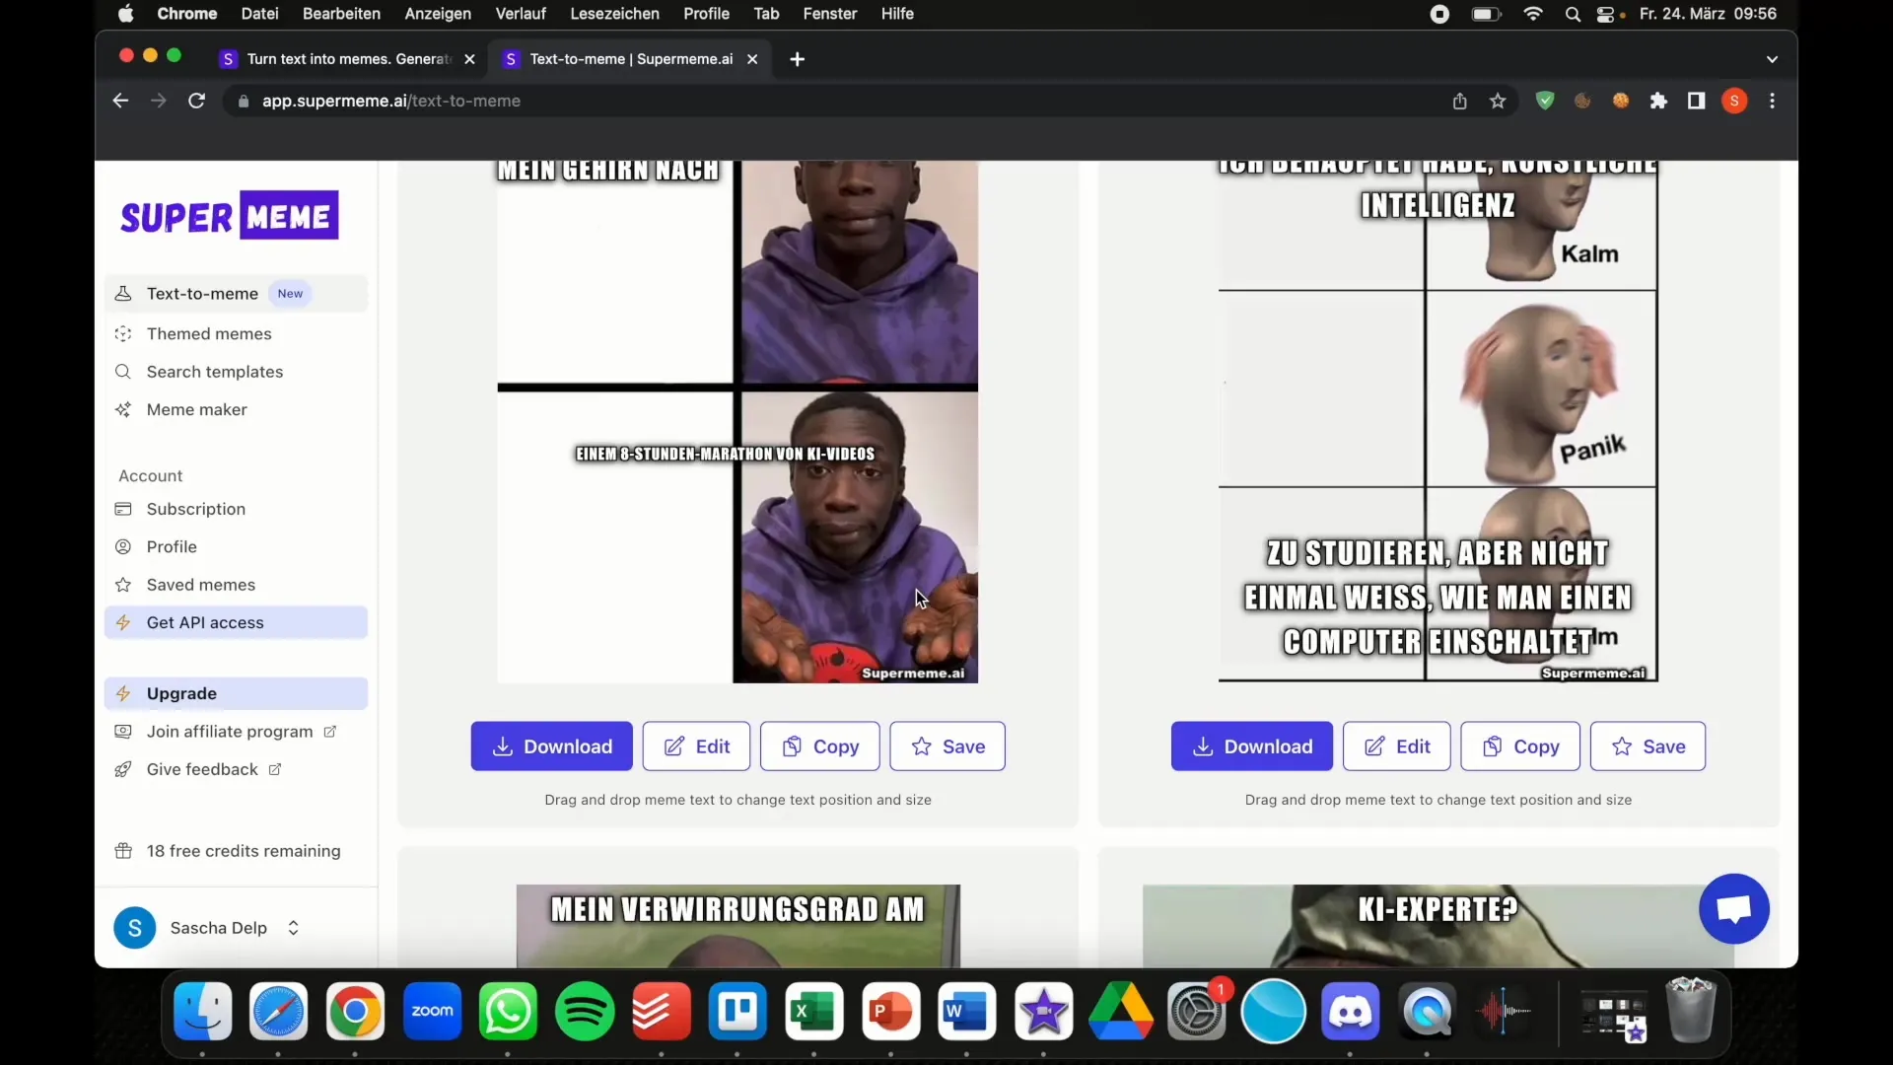This screenshot has width=1893, height=1065.
Task: Click the Get API access icon
Action: [x=126, y=621]
